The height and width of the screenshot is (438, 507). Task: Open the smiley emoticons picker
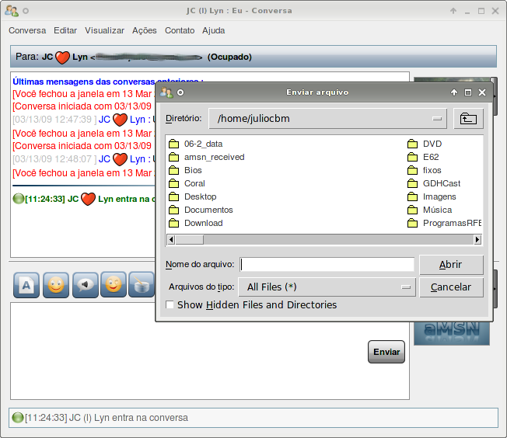tap(56, 285)
